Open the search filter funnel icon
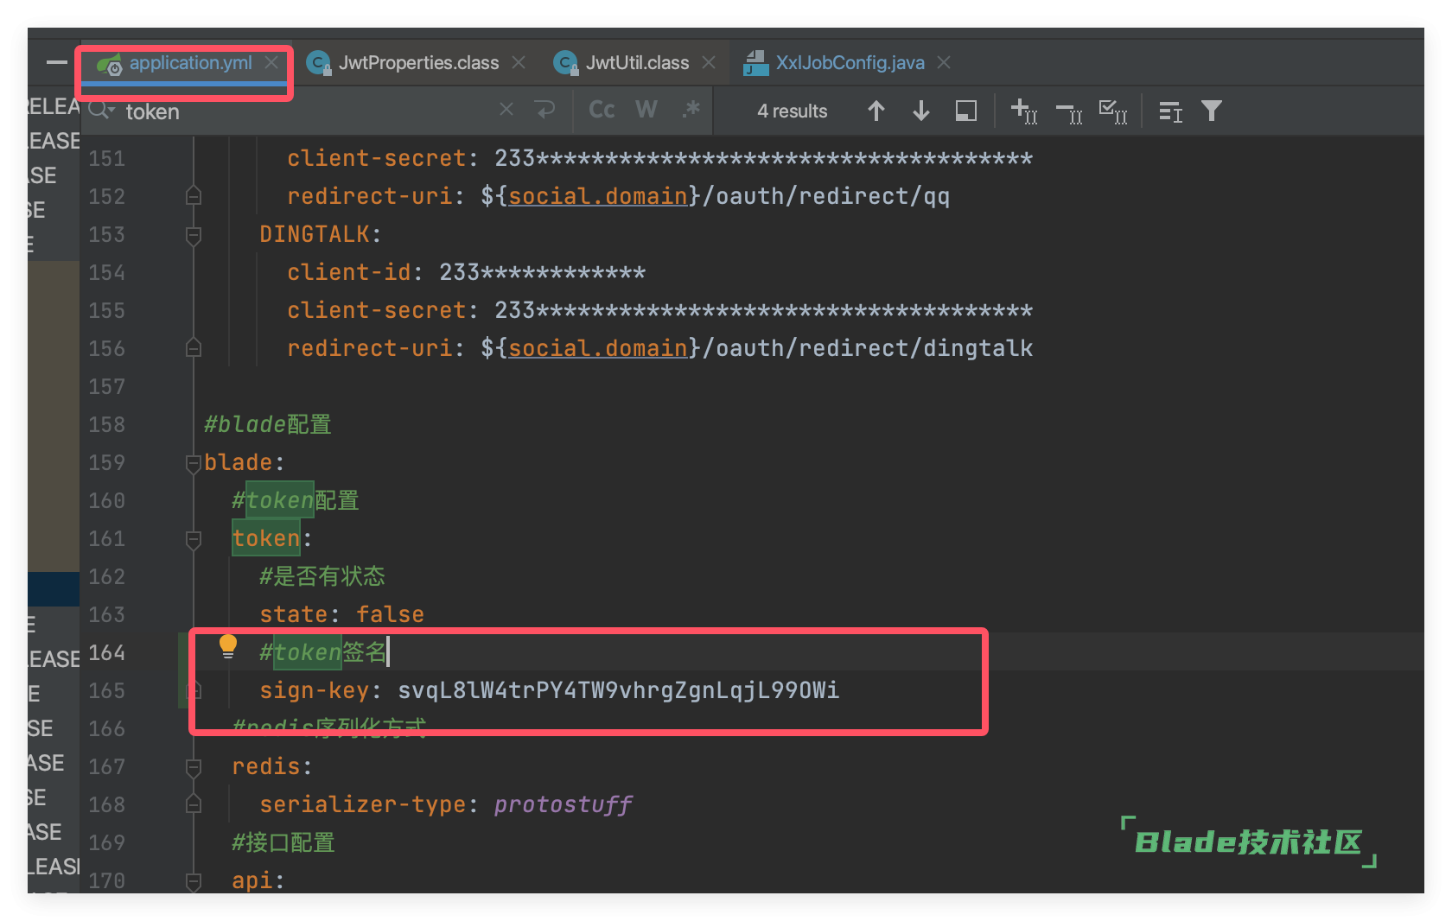Viewport: 1452px width, 921px height. click(x=1212, y=111)
